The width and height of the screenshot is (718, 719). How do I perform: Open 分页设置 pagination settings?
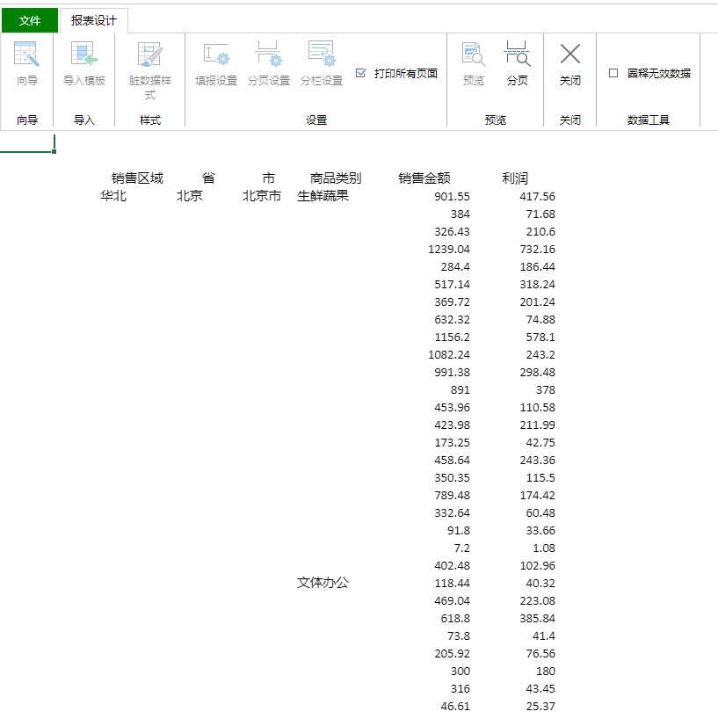[x=269, y=64]
